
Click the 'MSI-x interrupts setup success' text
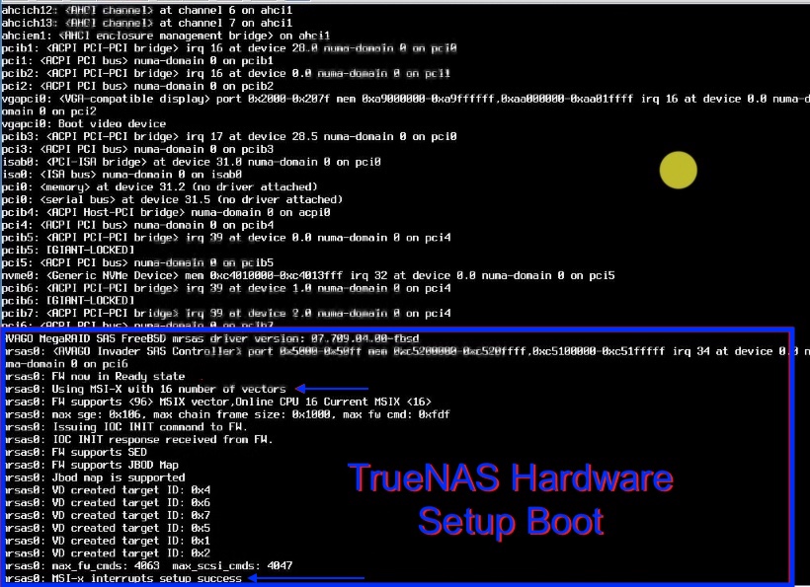147,579
